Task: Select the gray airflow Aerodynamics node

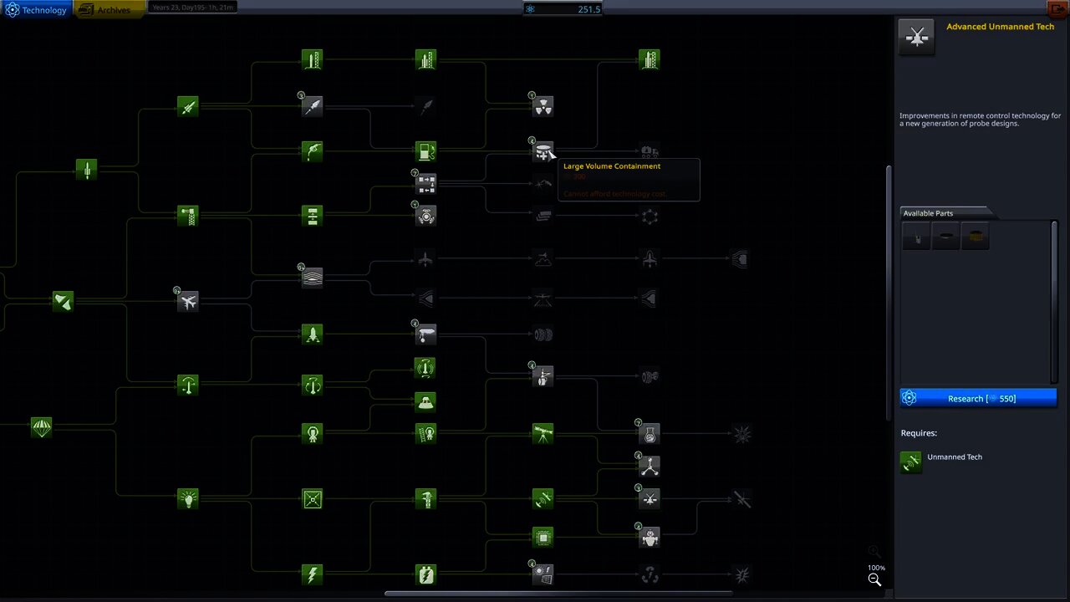Action: (312, 277)
